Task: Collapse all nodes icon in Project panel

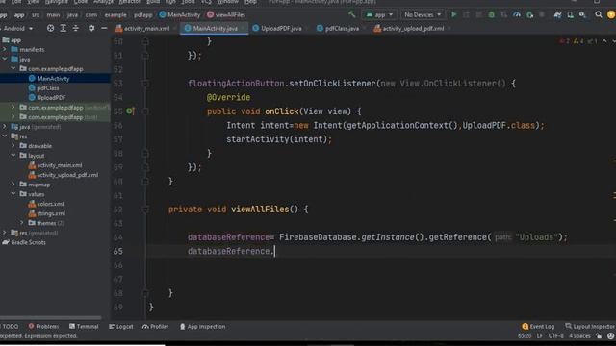Action: tap(75, 28)
